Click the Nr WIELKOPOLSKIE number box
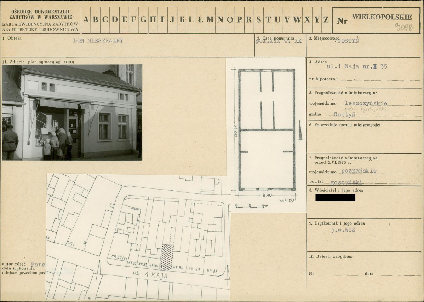The height and width of the screenshot is (302, 424). [x=376, y=21]
